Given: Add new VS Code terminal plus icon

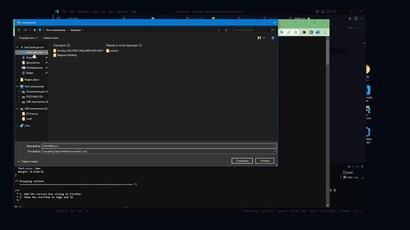Looking at the screenshot, I should [348, 167].
